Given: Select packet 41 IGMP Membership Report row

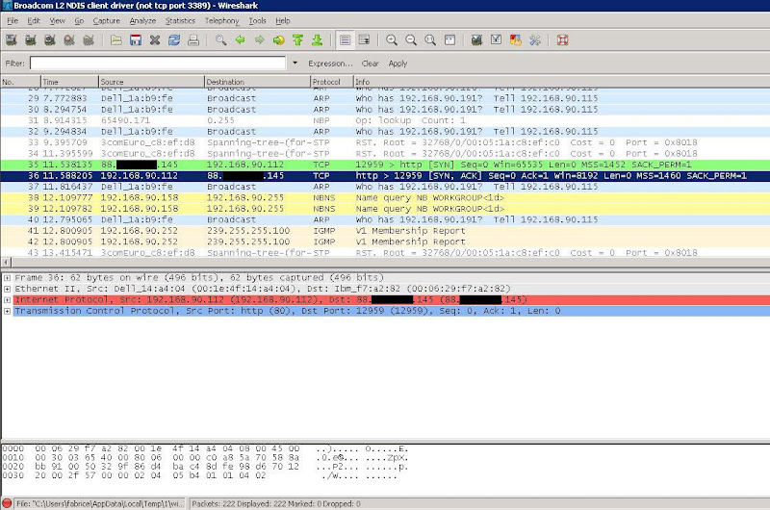Looking at the screenshot, I should pos(385,231).
